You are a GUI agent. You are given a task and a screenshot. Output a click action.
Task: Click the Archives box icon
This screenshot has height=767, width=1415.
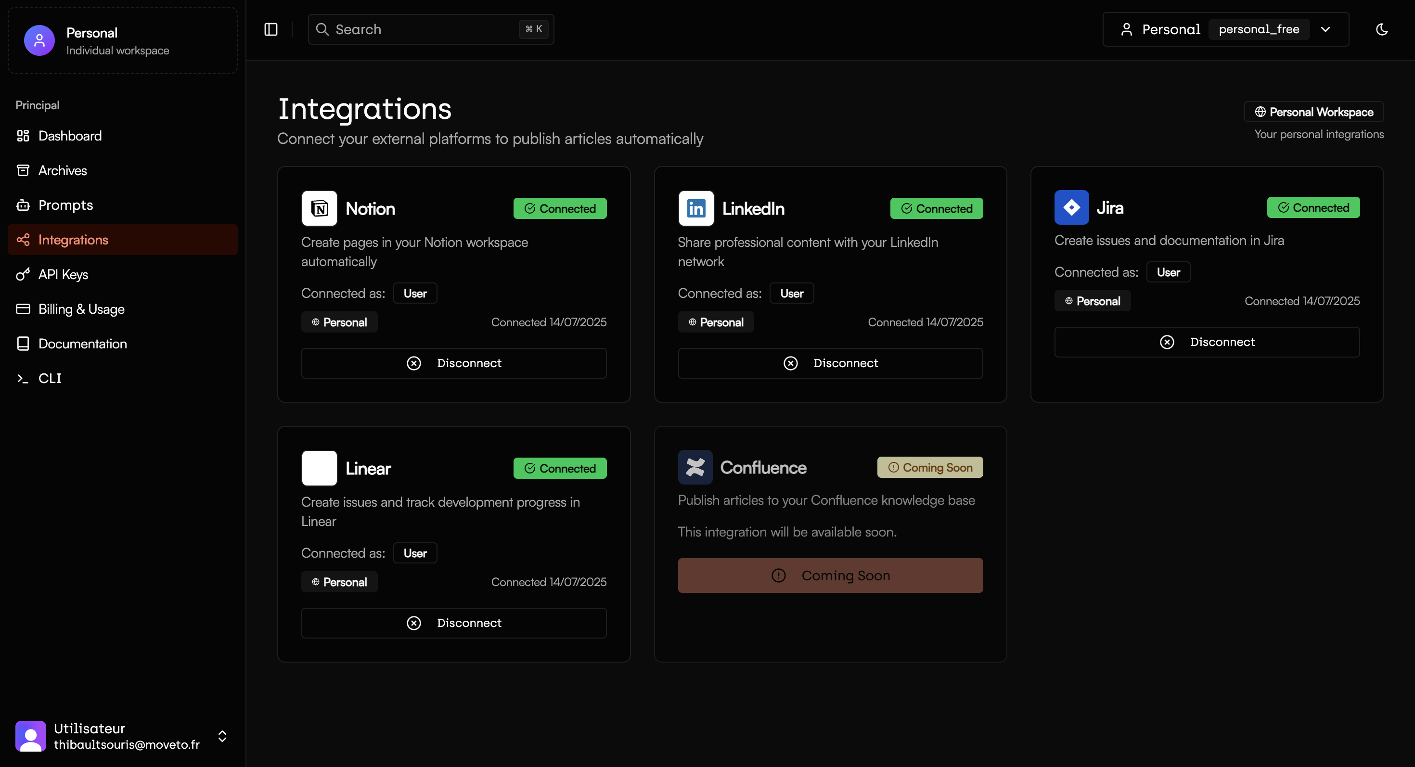pos(23,170)
